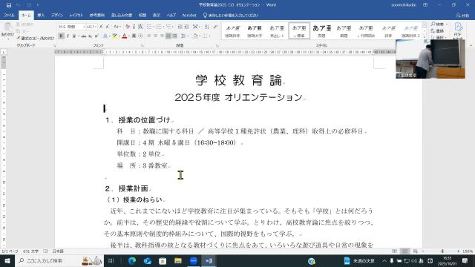
Task: Click the numbered list icon
Action: point(159,27)
